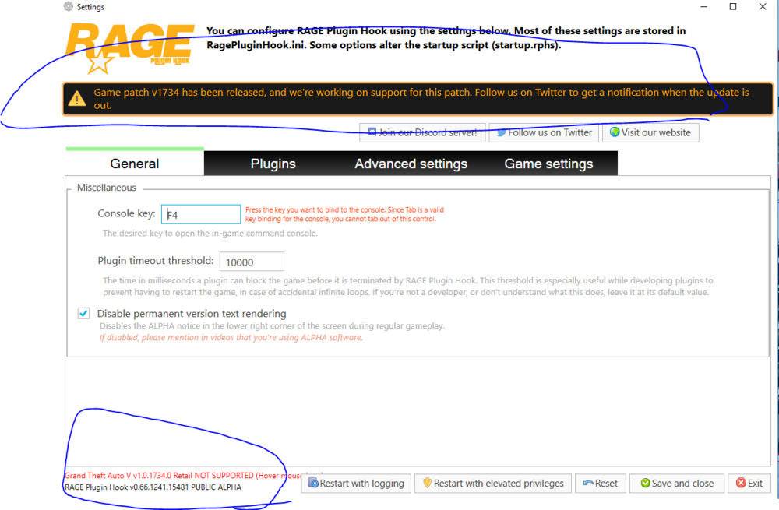Viewport: 779px width, 510px height.
Task: Click the Restart with logging icon
Action: pos(313,483)
